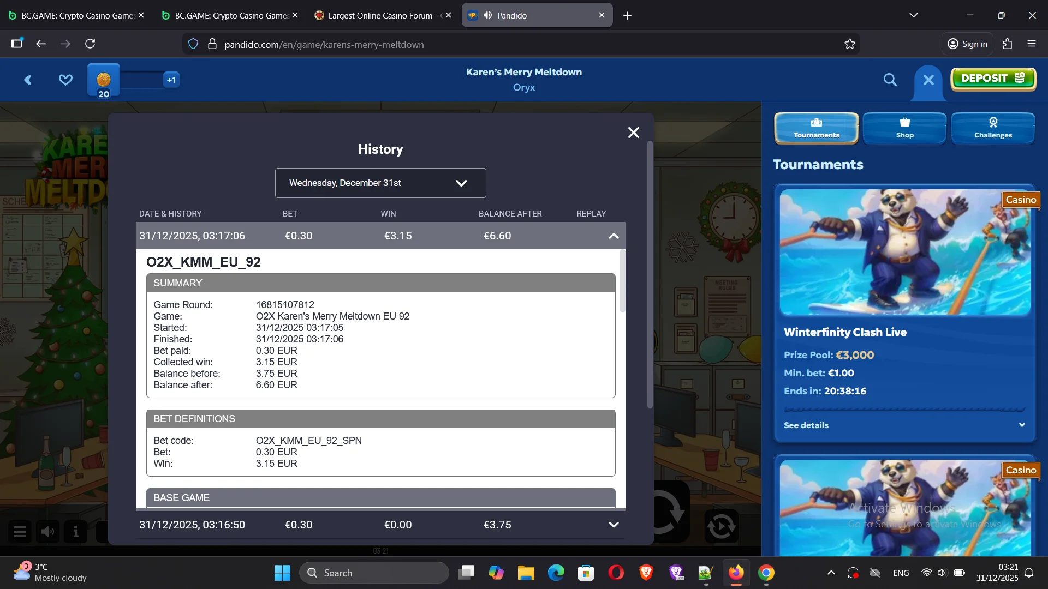Add game to favorites with heart icon
Viewport: 1048px width, 589px height.
pyautogui.click(x=65, y=80)
